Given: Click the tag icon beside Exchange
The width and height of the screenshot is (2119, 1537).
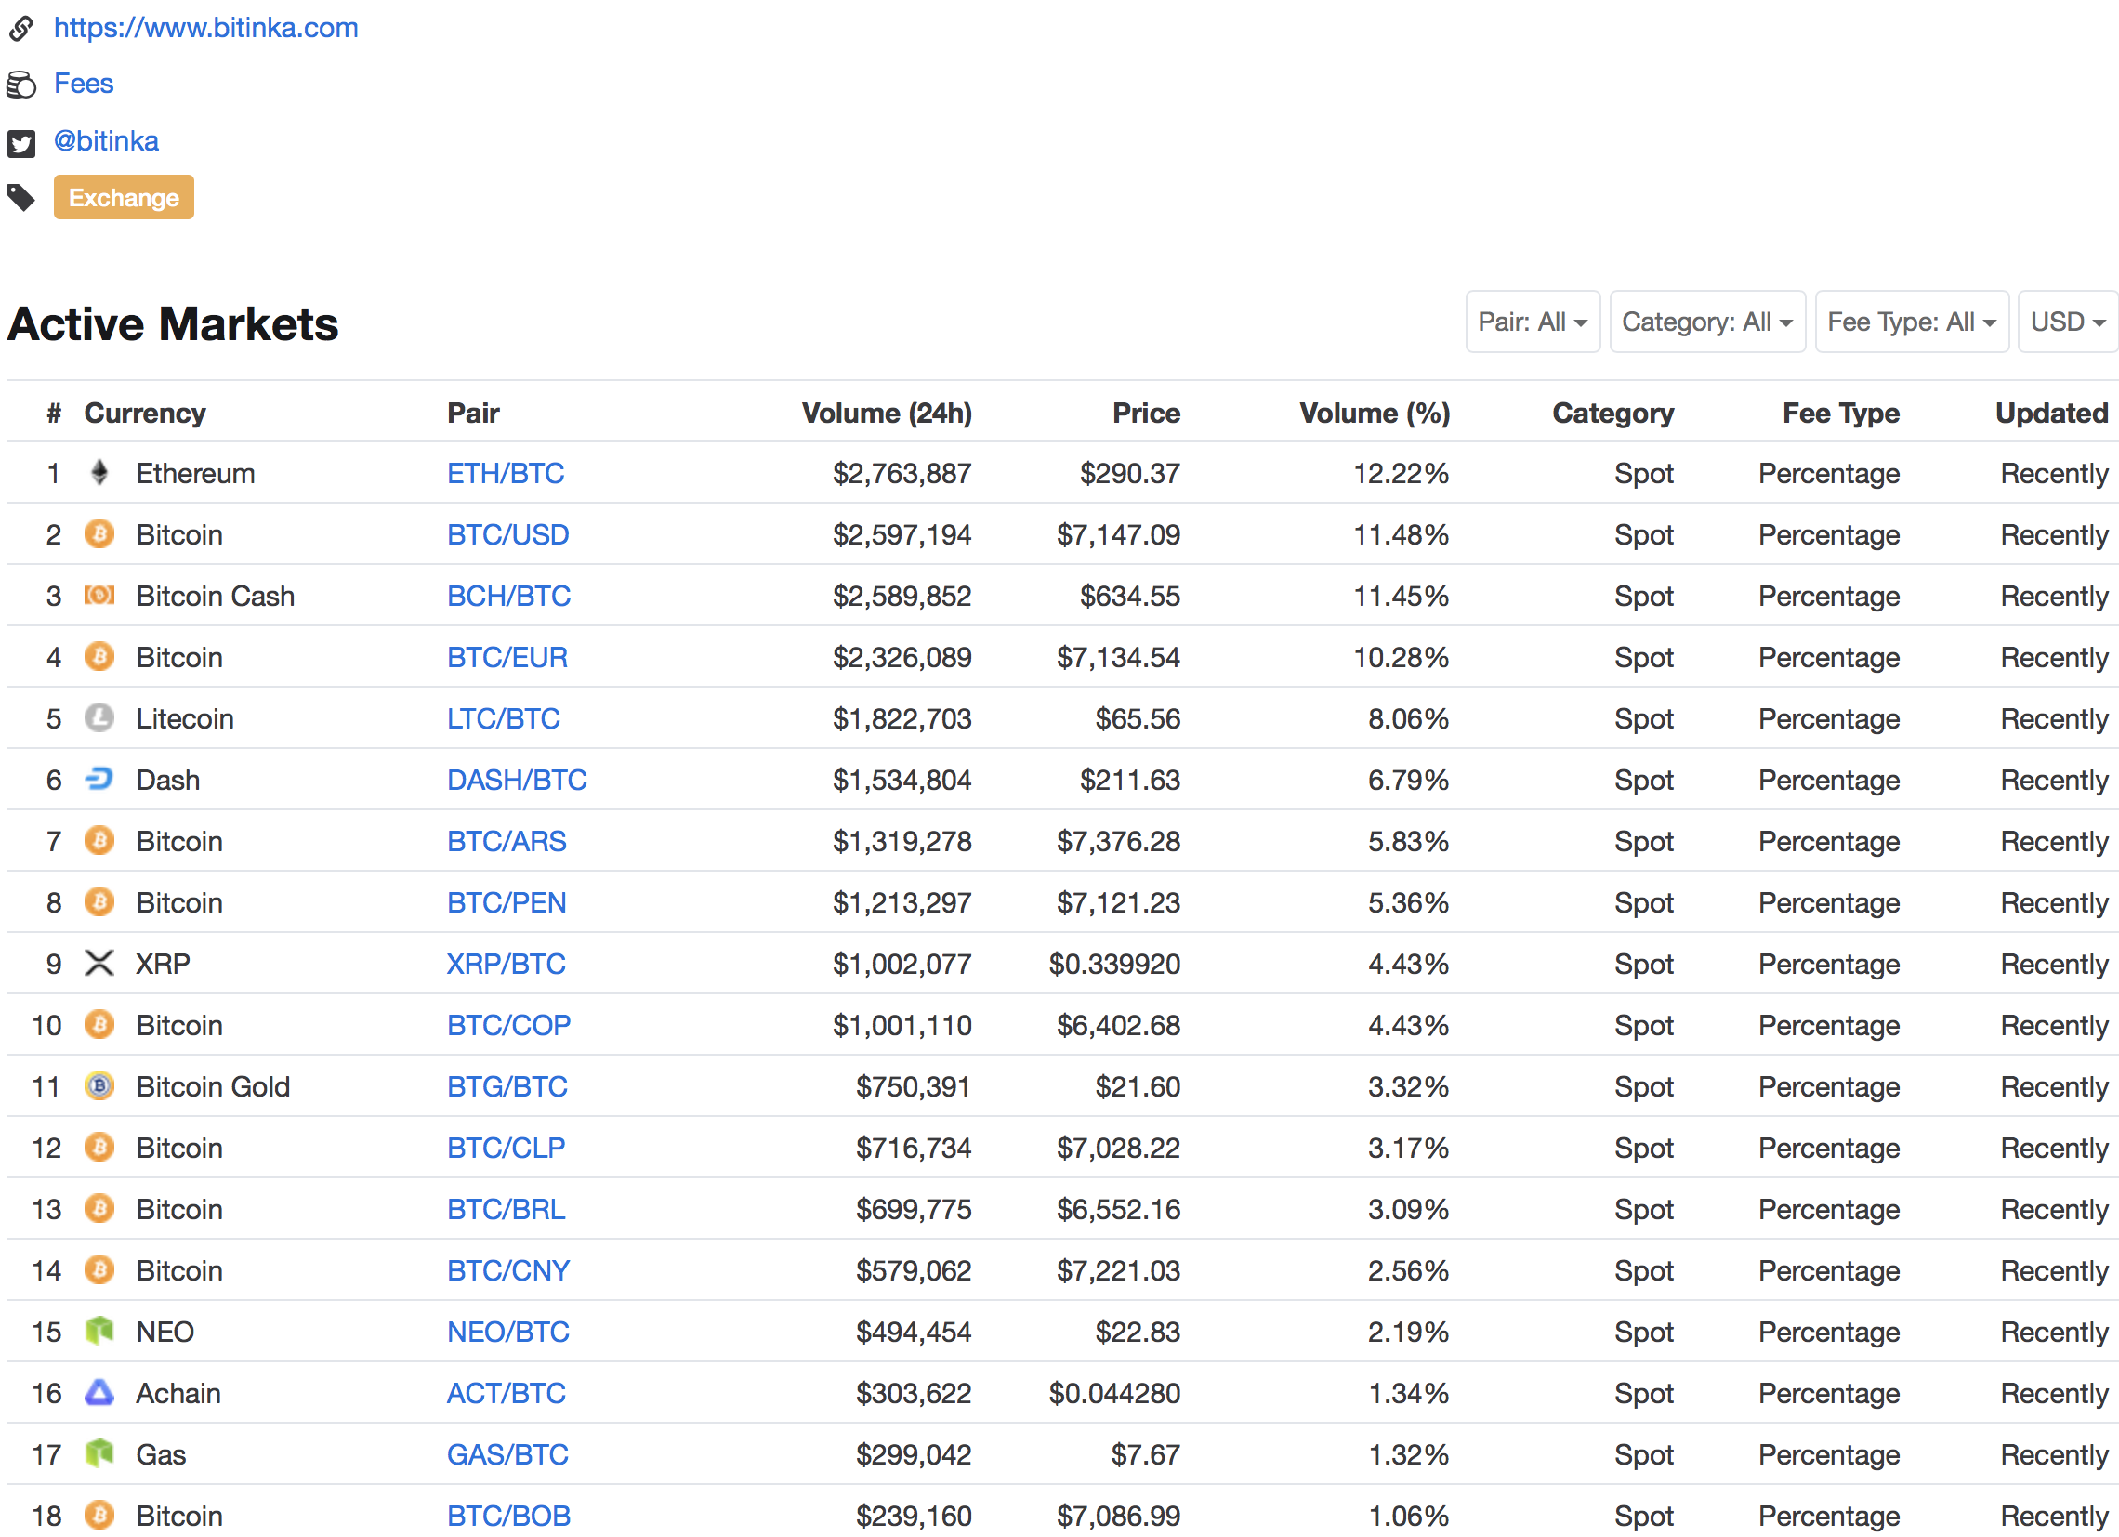Looking at the screenshot, I should (x=21, y=197).
